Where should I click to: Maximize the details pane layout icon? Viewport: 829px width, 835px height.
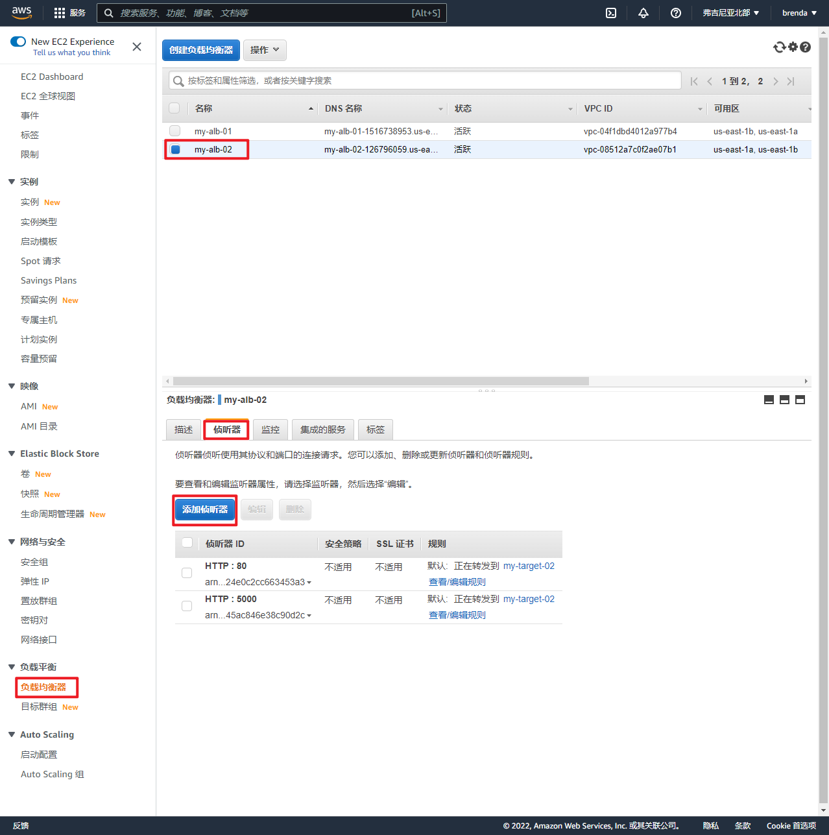pyautogui.click(x=800, y=400)
